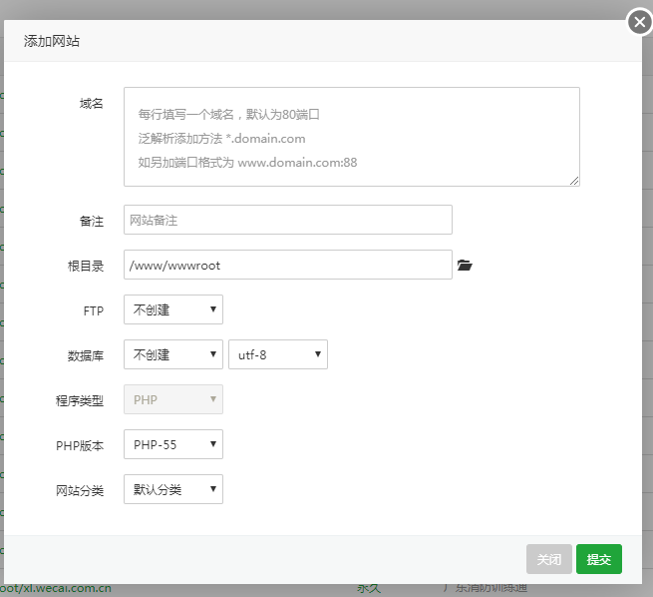Open the FTP 不创建 dropdown
Image resolution: width=653 pixels, height=597 pixels.
coord(173,309)
